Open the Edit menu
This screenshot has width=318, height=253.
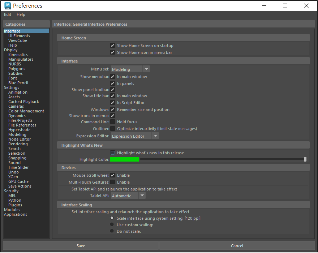click(x=8, y=14)
